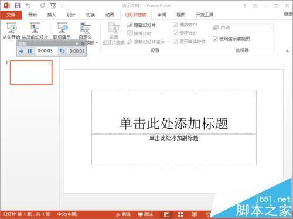Start slideshow 从头开始 from beginning
The image size is (293, 219).
click(11, 30)
